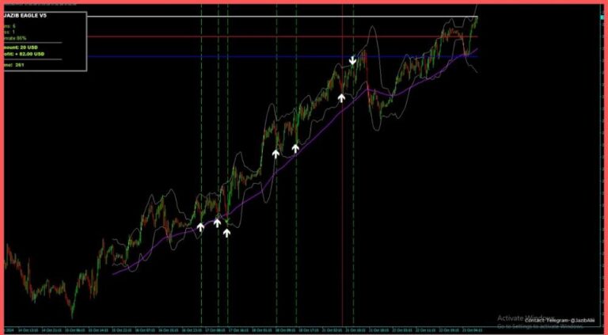Viewport: 608px width, 335px height.
Task: Select the blue horizontal level line
Action: click(237, 56)
